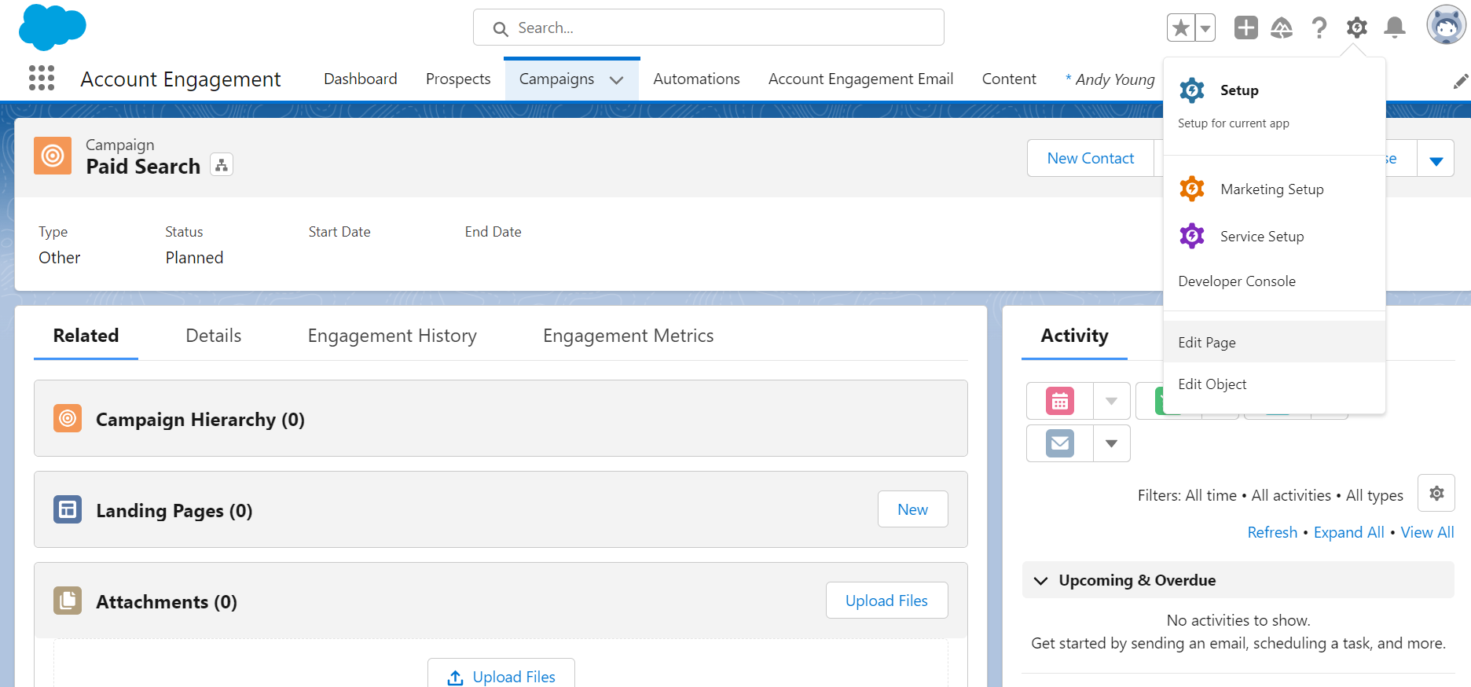Click the Email envelope activity icon
The image size is (1471, 687).
pos(1060,443)
